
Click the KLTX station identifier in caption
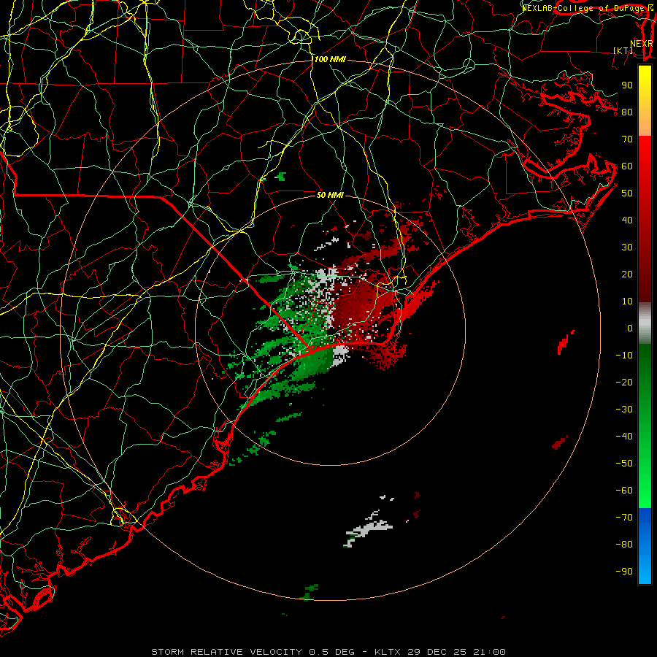click(x=388, y=652)
